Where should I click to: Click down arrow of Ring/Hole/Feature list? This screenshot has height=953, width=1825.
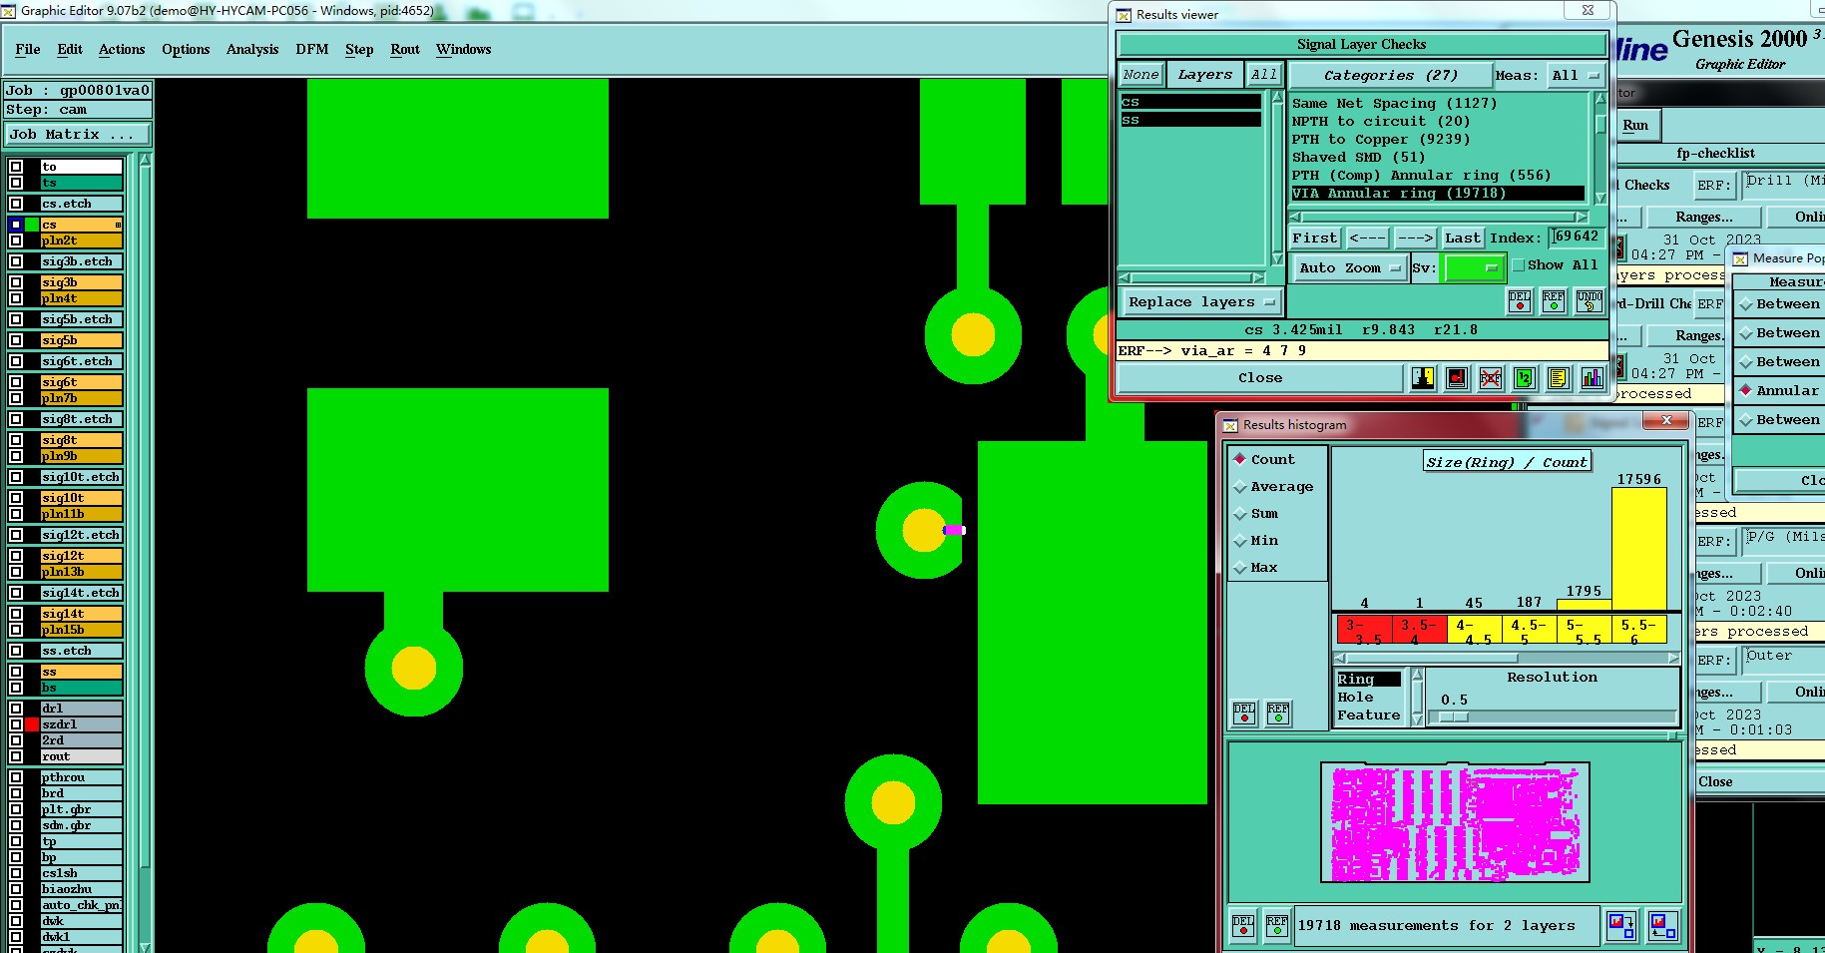pyautogui.click(x=1418, y=719)
